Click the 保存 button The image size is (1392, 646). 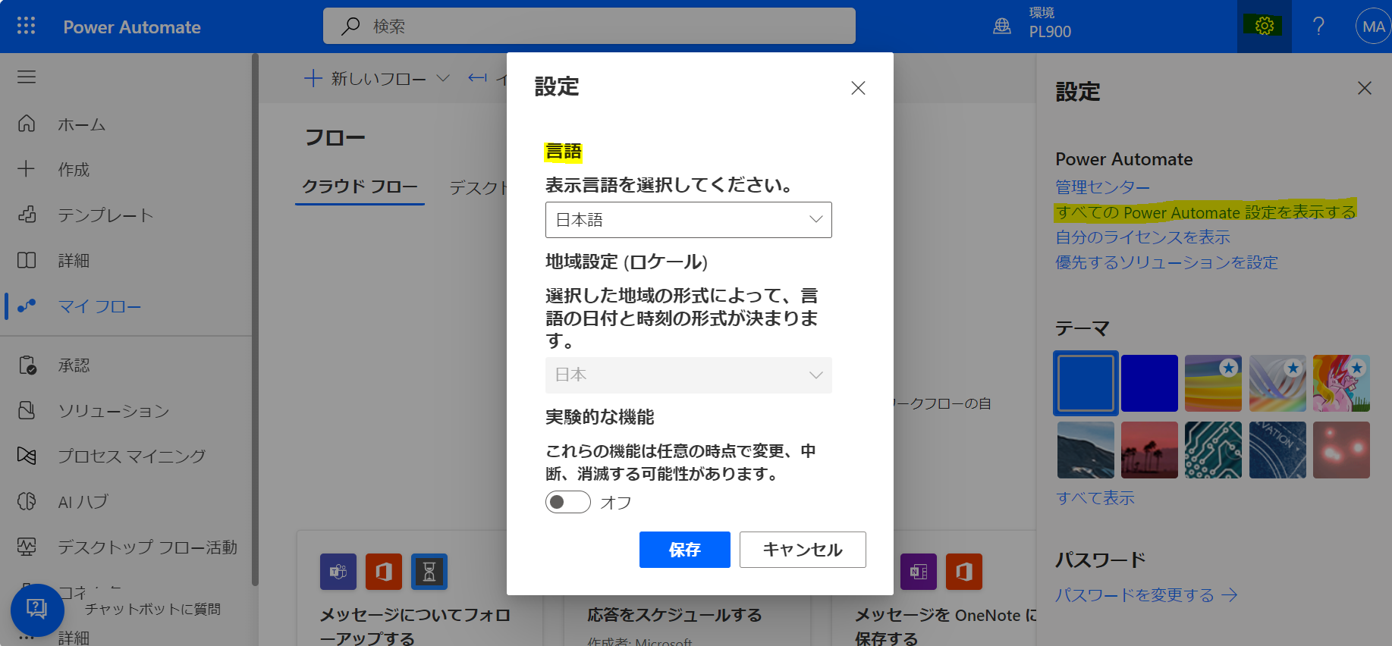(685, 550)
